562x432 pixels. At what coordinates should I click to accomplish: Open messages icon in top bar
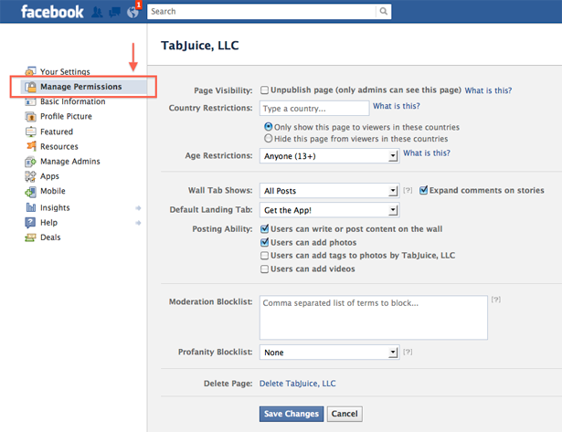[x=115, y=12]
